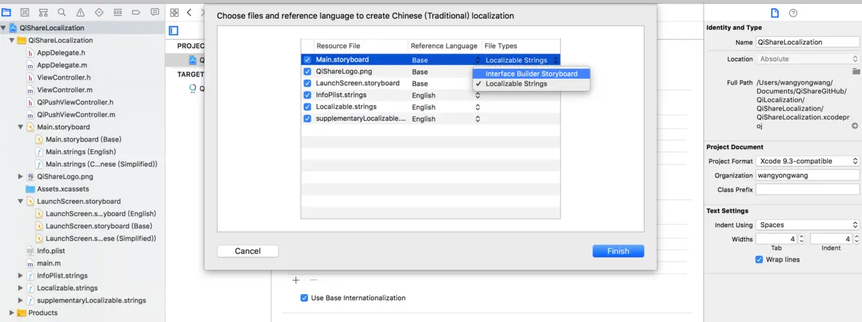
Task: Click the Finish button
Action: [618, 251]
